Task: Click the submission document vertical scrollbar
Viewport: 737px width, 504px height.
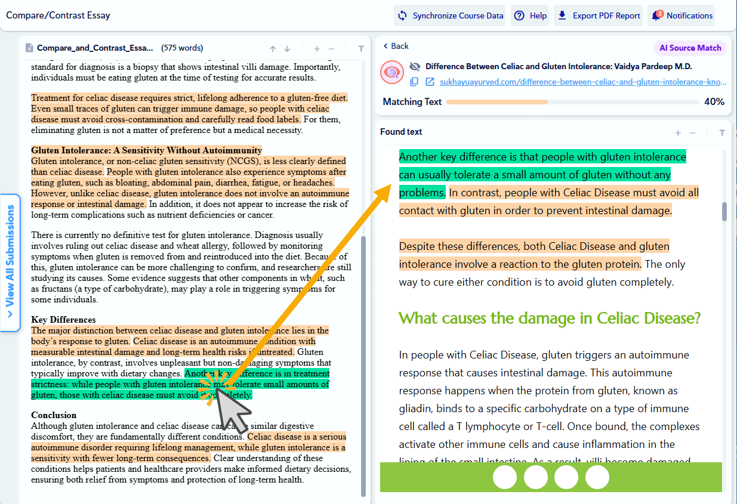Action: pos(363,365)
